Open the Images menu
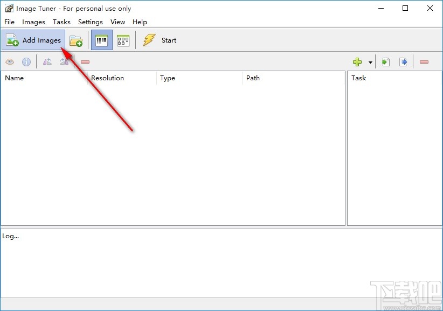 tap(33, 22)
